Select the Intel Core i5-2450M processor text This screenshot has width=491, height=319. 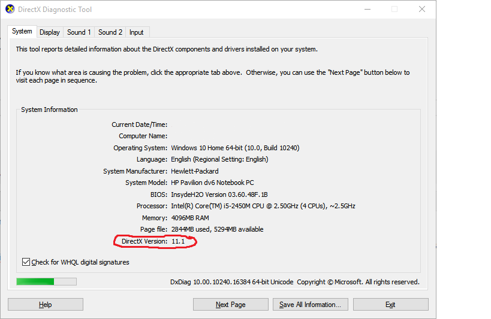pos(263,206)
